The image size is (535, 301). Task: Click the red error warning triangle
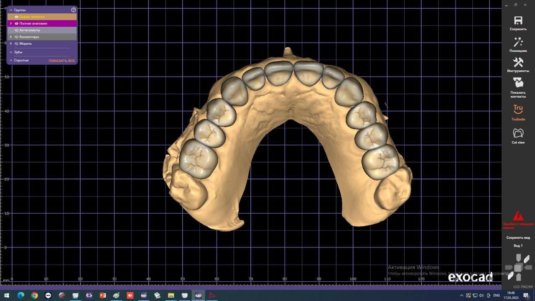[518, 216]
